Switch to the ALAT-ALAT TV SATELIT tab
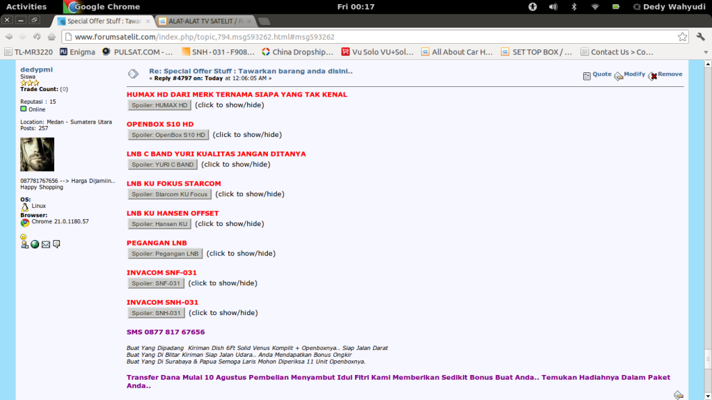 point(205,22)
